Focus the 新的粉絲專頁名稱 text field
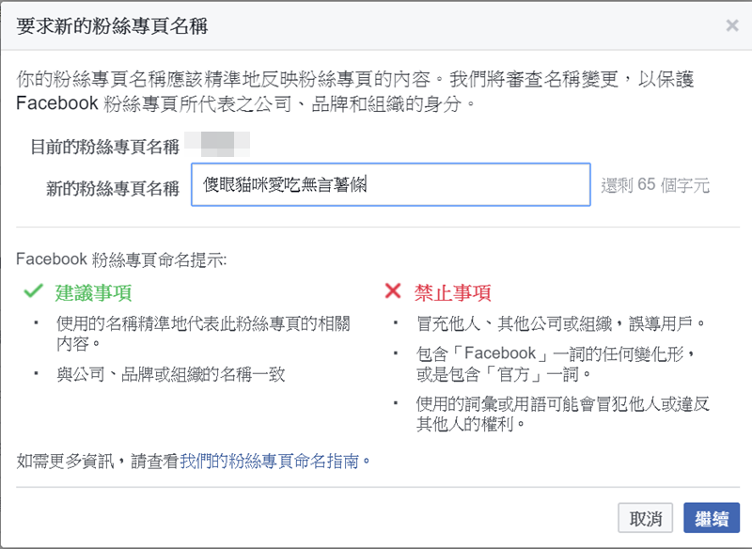This screenshot has width=752, height=549. tap(390, 185)
